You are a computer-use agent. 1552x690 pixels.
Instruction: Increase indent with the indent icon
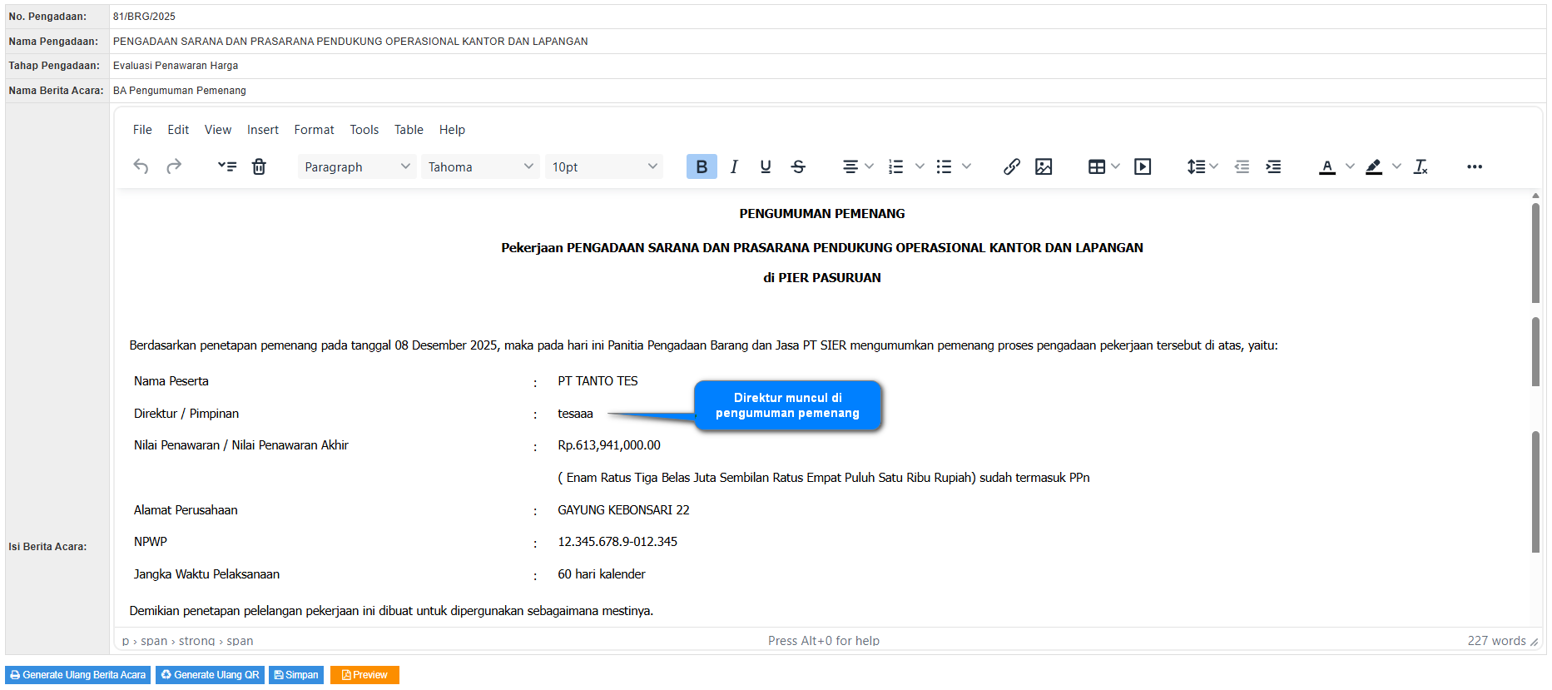pyautogui.click(x=1273, y=166)
